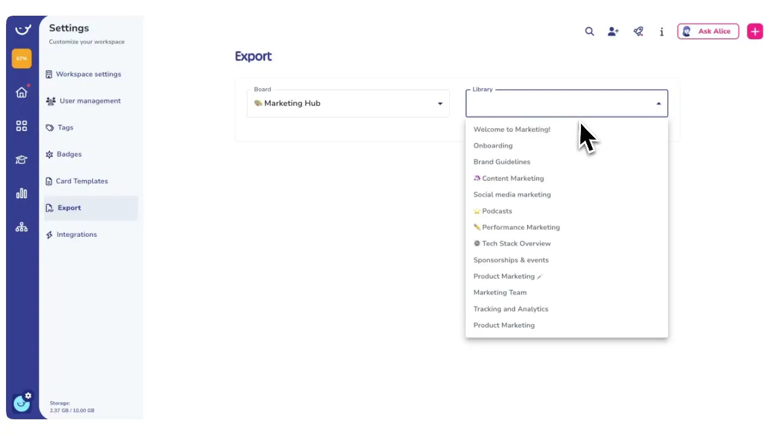The width and height of the screenshot is (773, 435).
Task: Select 'Welcome to Marketing!' library option
Action: (x=566, y=129)
